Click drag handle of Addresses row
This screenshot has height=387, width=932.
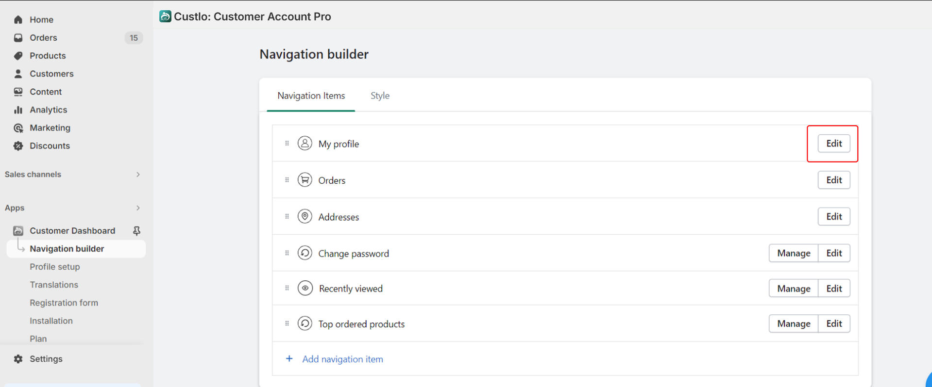pos(287,216)
